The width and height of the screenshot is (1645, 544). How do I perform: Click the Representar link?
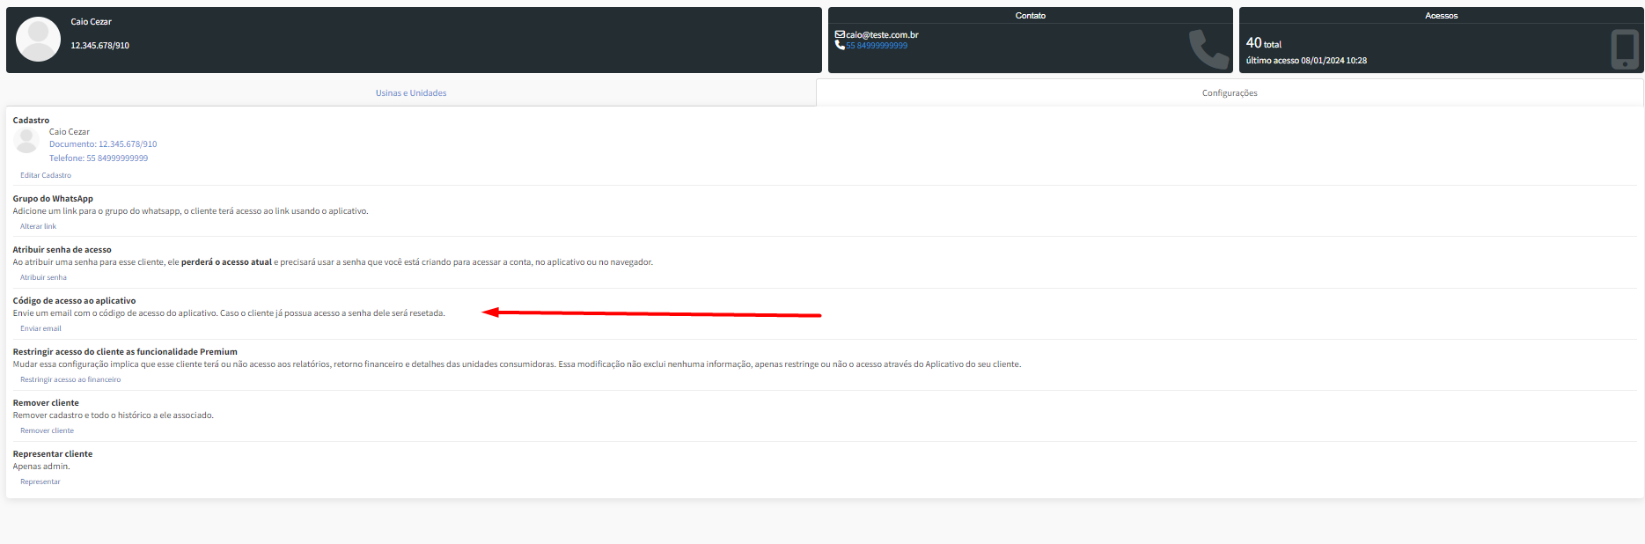40,482
